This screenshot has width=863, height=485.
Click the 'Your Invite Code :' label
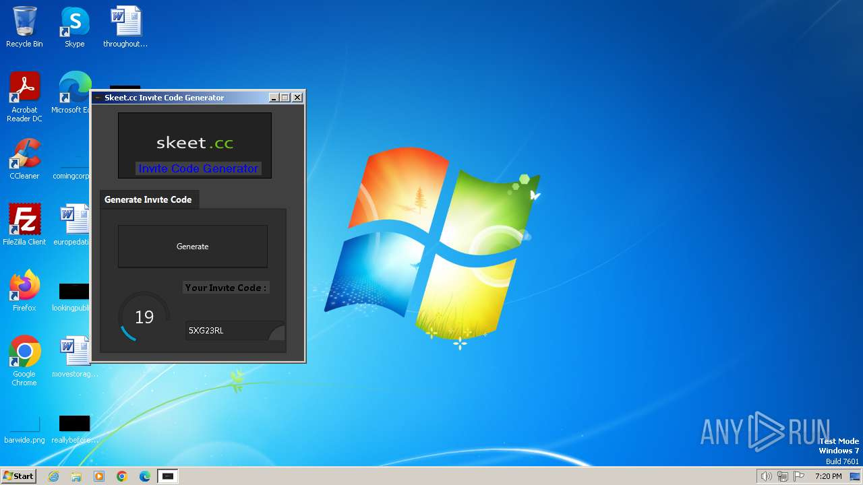(x=225, y=288)
